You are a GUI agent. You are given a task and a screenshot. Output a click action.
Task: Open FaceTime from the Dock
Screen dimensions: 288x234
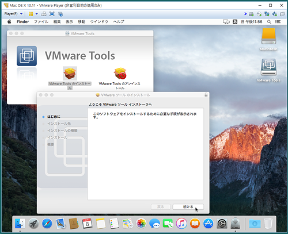click(x=168, y=224)
